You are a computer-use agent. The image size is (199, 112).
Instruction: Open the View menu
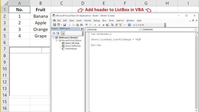(x=72, y=21)
